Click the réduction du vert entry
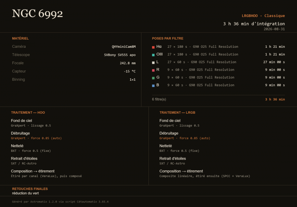Screen dimensions: 297x207 (x=25, y=193)
